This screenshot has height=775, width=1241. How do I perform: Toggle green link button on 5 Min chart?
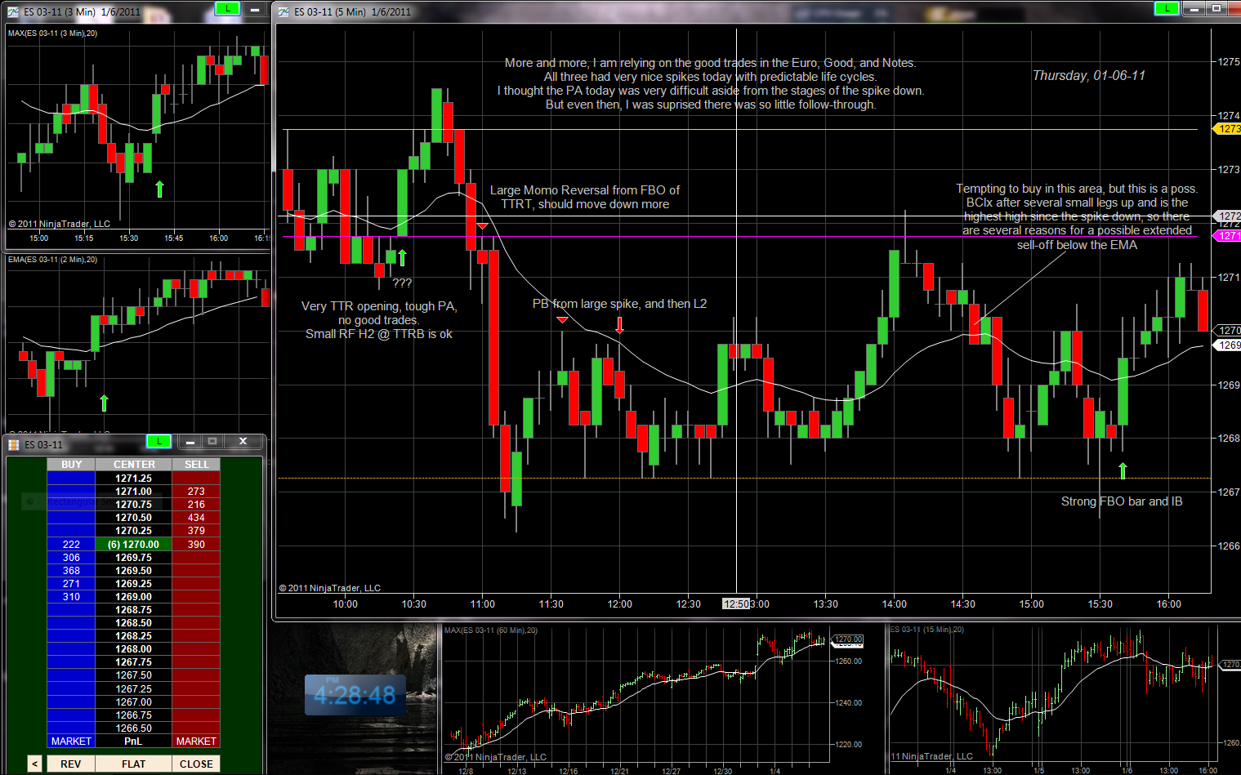pyautogui.click(x=1166, y=8)
